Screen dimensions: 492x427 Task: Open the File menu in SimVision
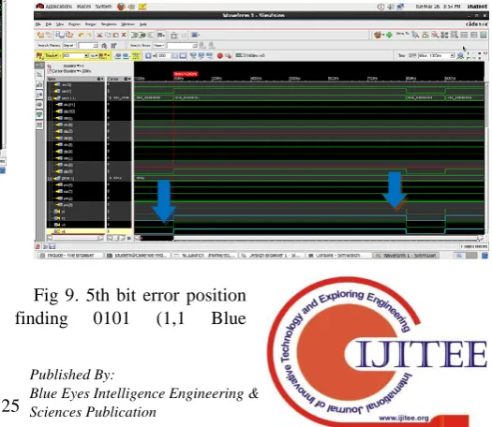tap(38, 24)
